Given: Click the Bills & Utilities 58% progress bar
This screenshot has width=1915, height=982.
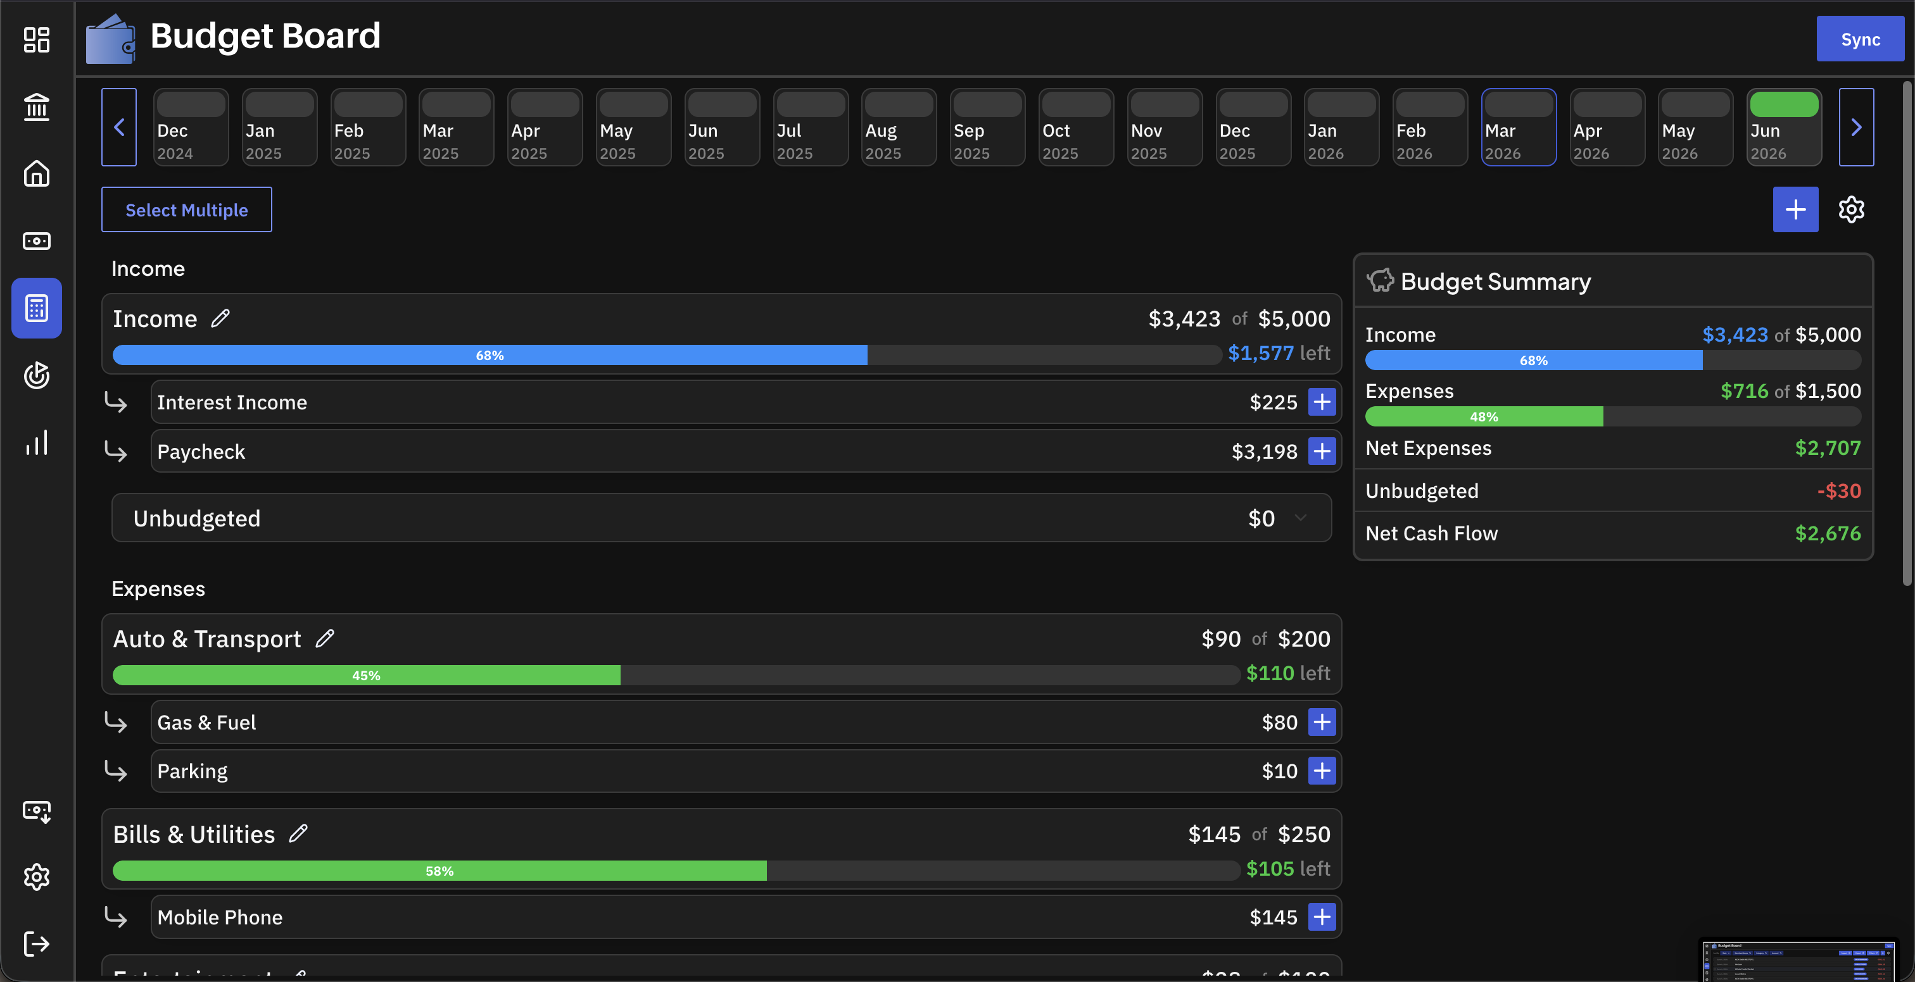Looking at the screenshot, I should (x=675, y=871).
